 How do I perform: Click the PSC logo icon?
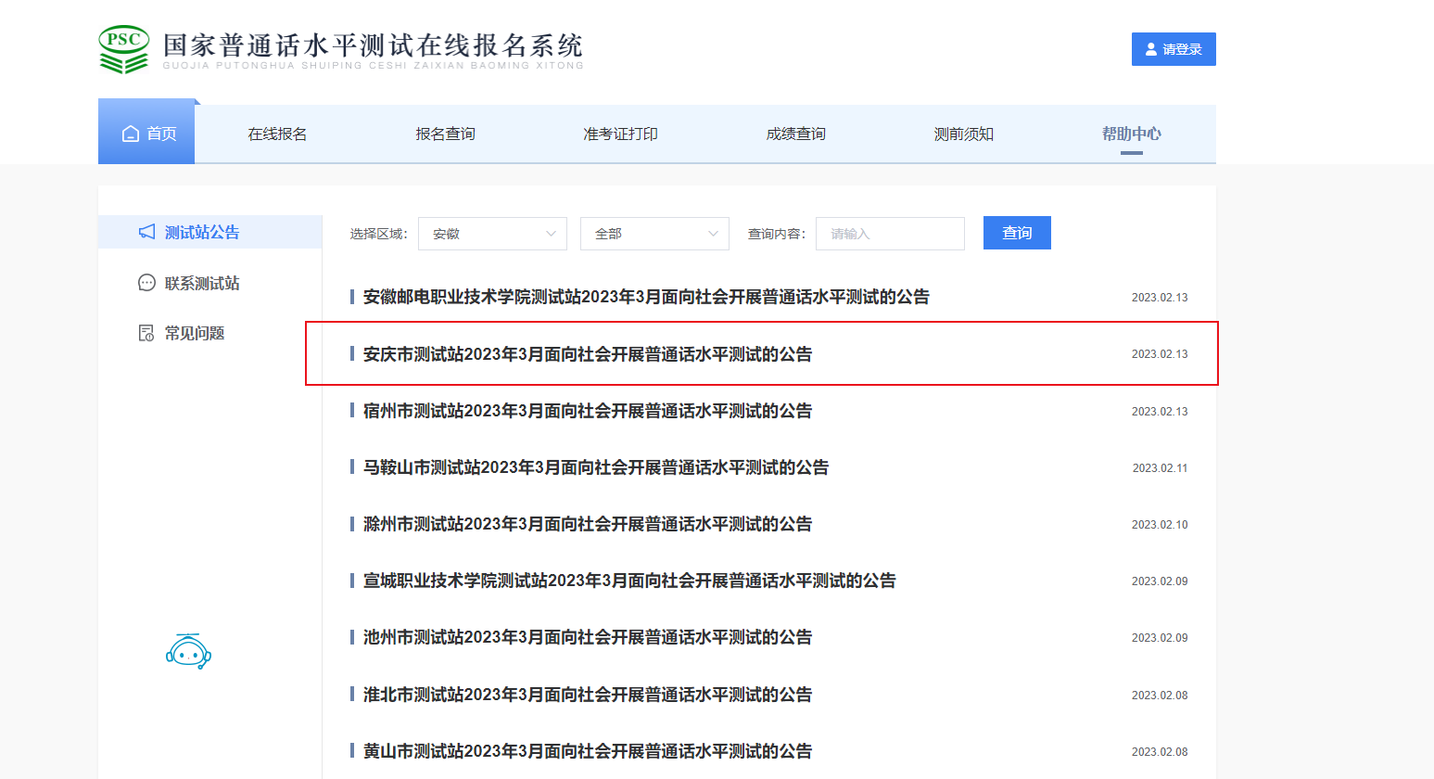coord(123,49)
